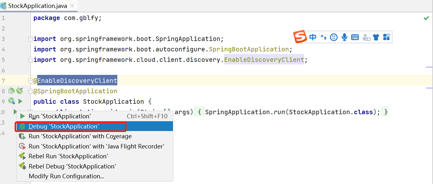
Task: Click the package com.gblfy declaration
Action: tap(67, 18)
